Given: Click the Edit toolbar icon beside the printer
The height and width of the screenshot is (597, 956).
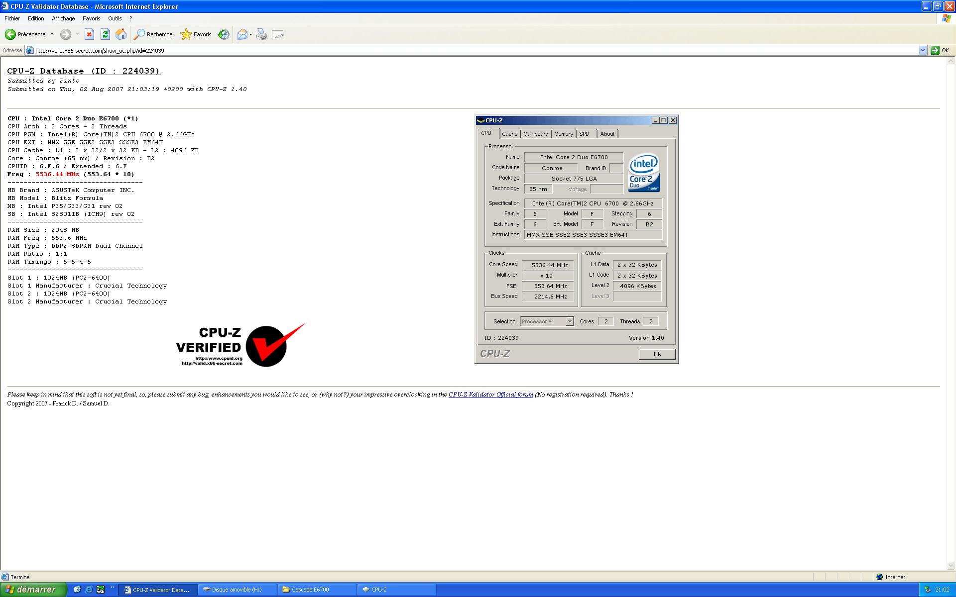Looking at the screenshot, I should (278, 34).
